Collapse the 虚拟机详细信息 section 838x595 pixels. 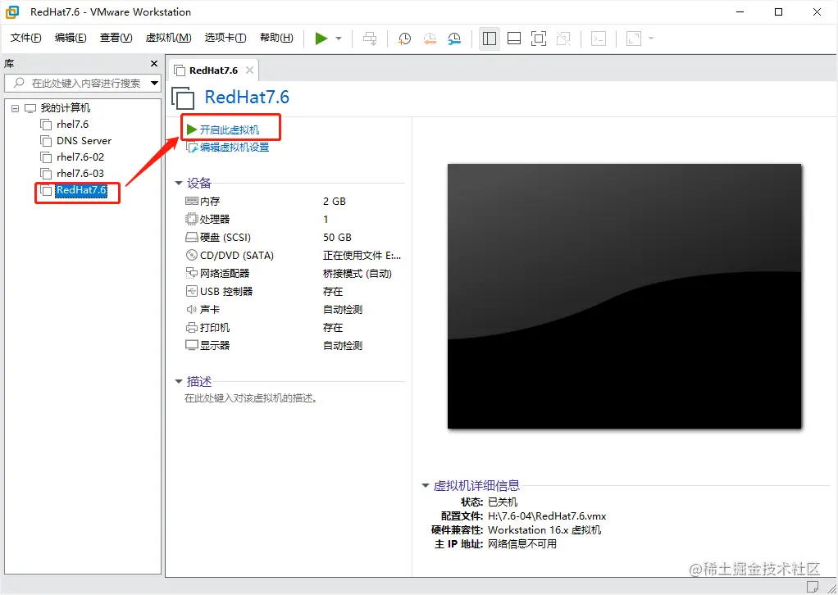(426, 485)
